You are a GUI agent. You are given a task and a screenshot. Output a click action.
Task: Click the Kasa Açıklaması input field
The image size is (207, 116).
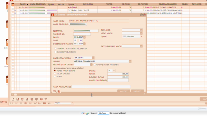tap(101, 87)
